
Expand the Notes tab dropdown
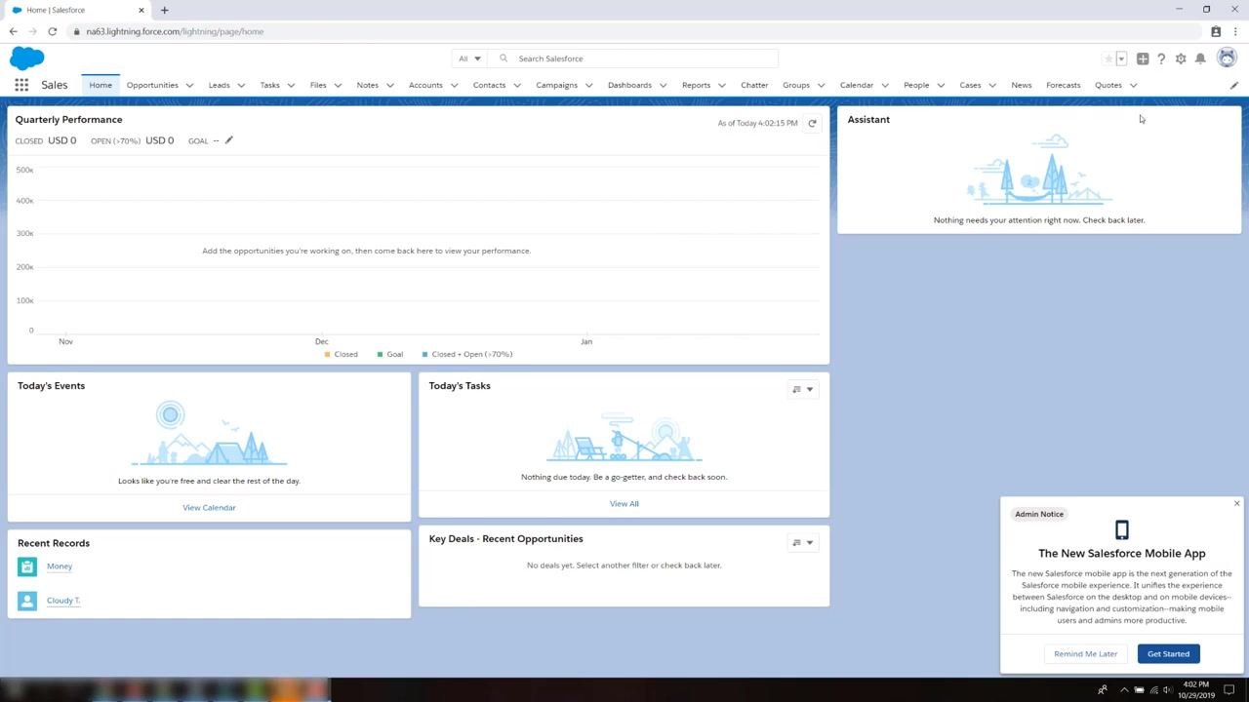[389, 85]
